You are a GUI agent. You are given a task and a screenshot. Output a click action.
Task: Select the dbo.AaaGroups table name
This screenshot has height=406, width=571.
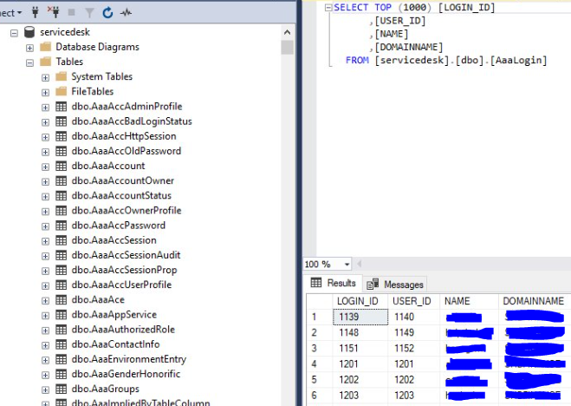pyautogui.click(x=105, y=389)
